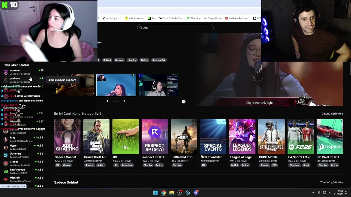The image size is (351, 197).
Task: Click the speaker volume icon in system tray
Action: click(x=329, y=193)
